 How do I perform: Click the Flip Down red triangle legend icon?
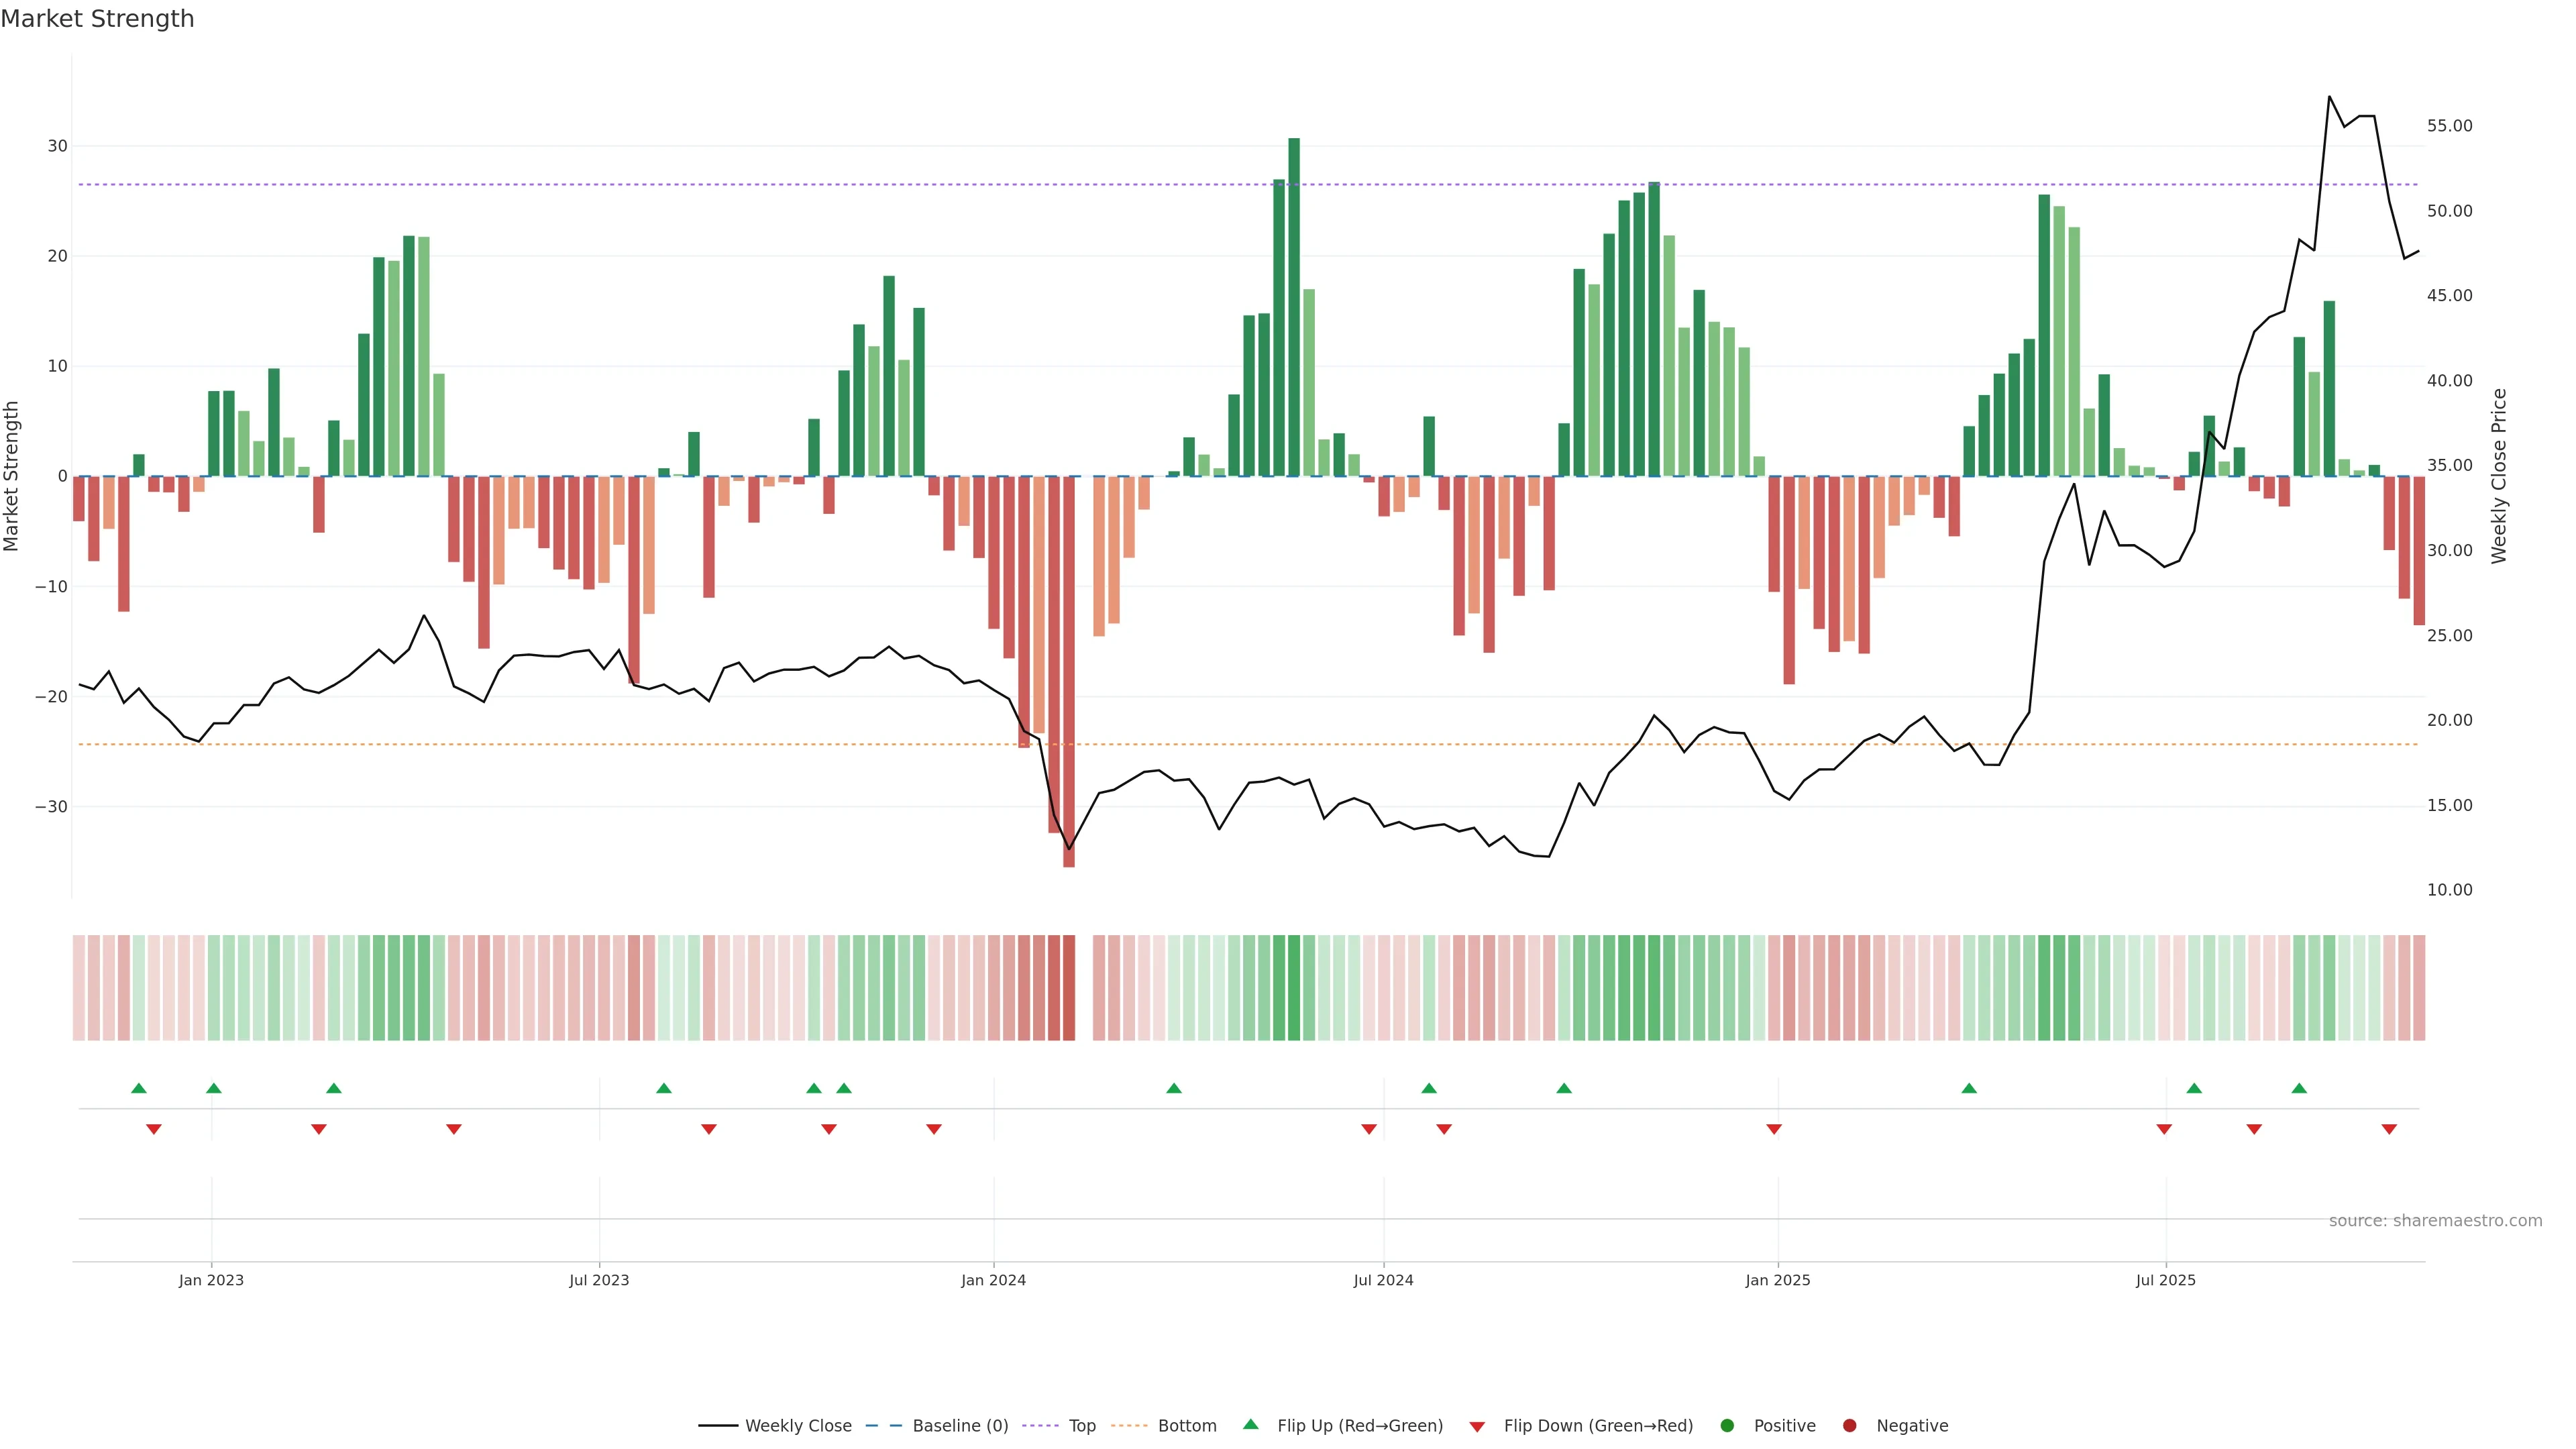pos(1477,1427)
